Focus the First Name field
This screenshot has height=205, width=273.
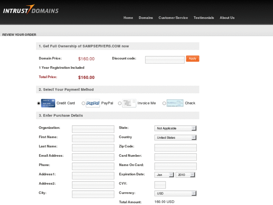[93, 138]
